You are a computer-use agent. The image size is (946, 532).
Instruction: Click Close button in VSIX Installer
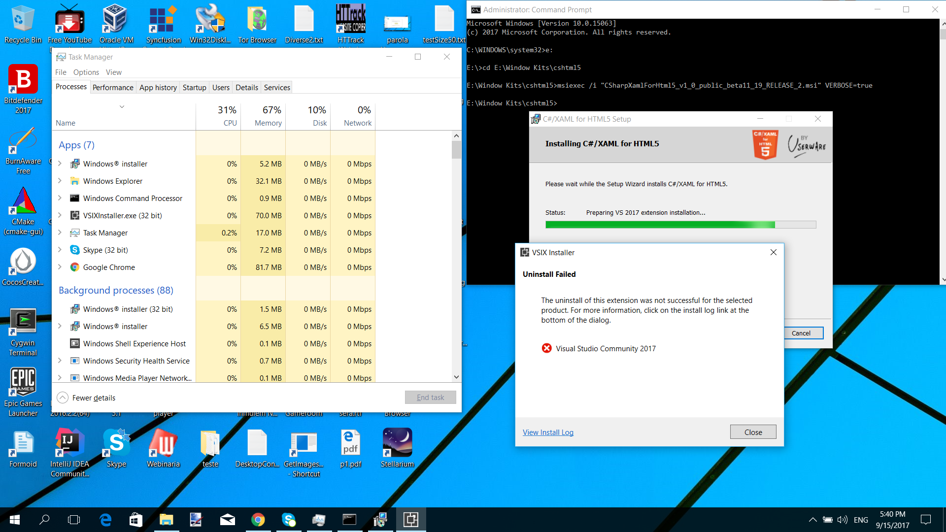(x=753, y=432)
